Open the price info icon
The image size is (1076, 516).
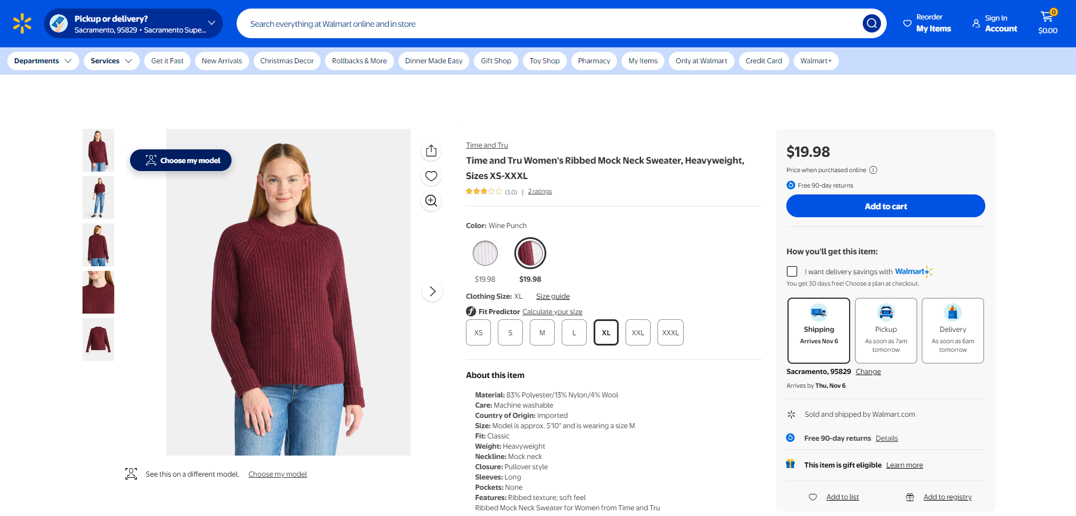[873, 170]
